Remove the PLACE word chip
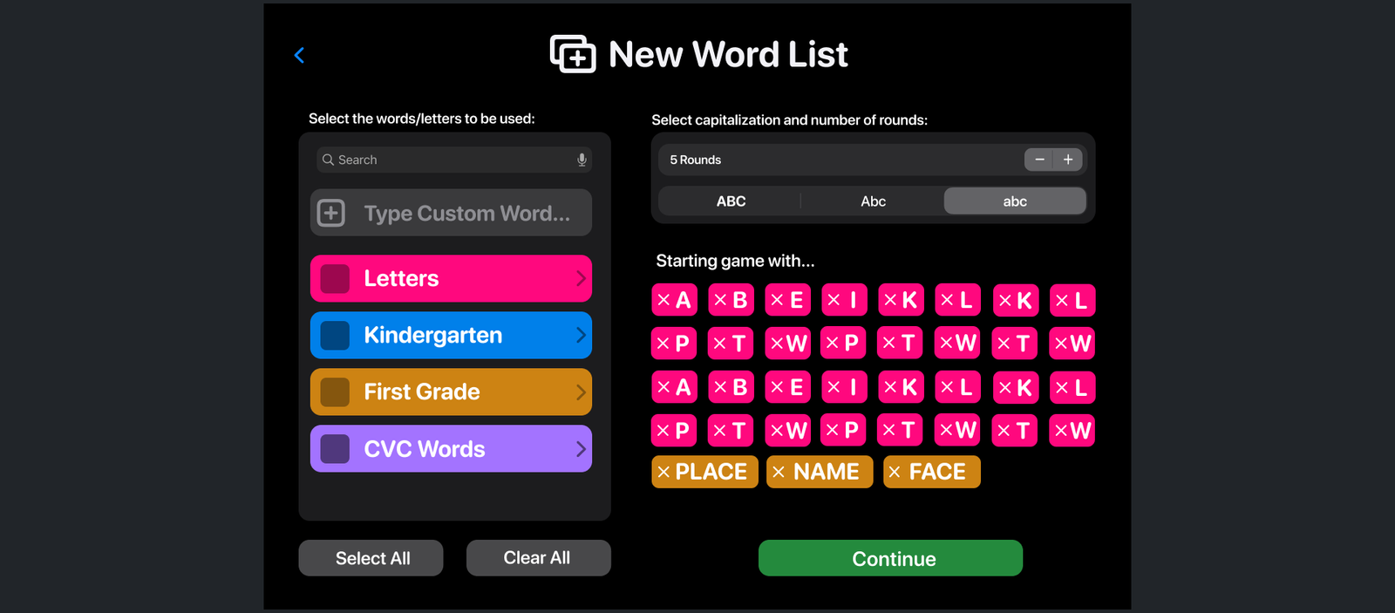 click(664, 472)
